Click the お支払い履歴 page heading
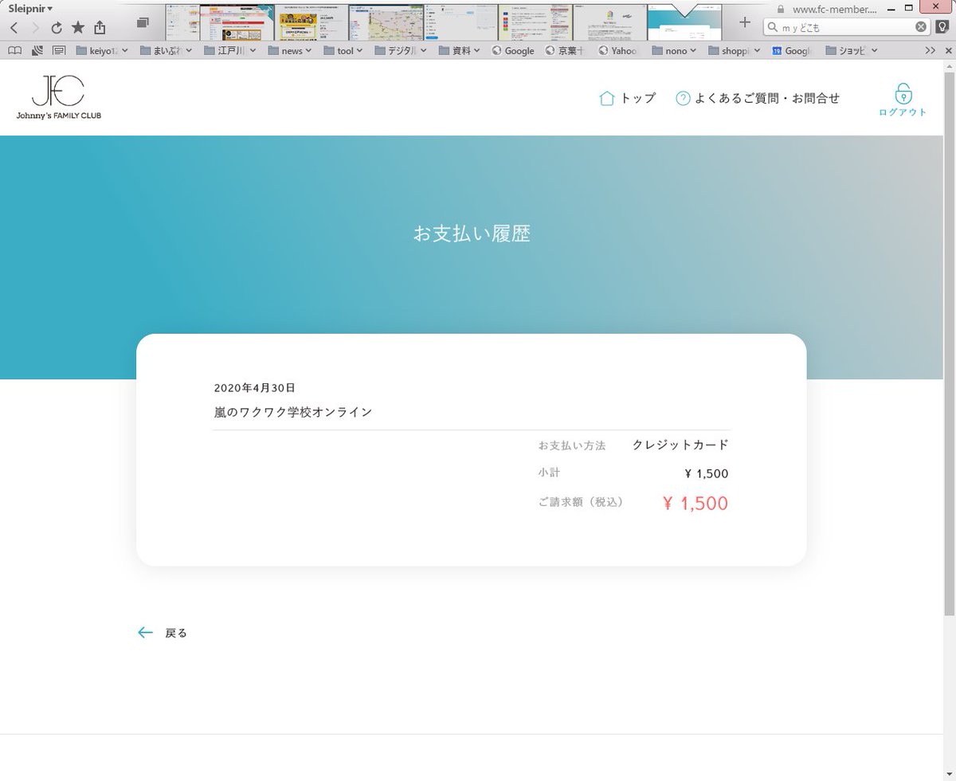This screenshot has height=781, width=956. [472, 234]
